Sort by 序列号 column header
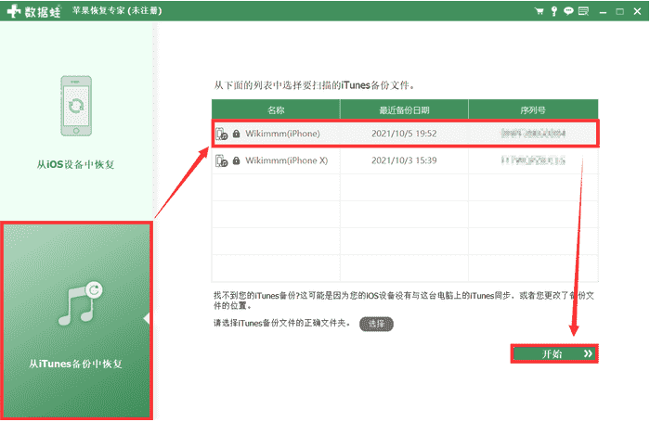The width and height of the screenshot is (650, 422). [x=533, y=109]
